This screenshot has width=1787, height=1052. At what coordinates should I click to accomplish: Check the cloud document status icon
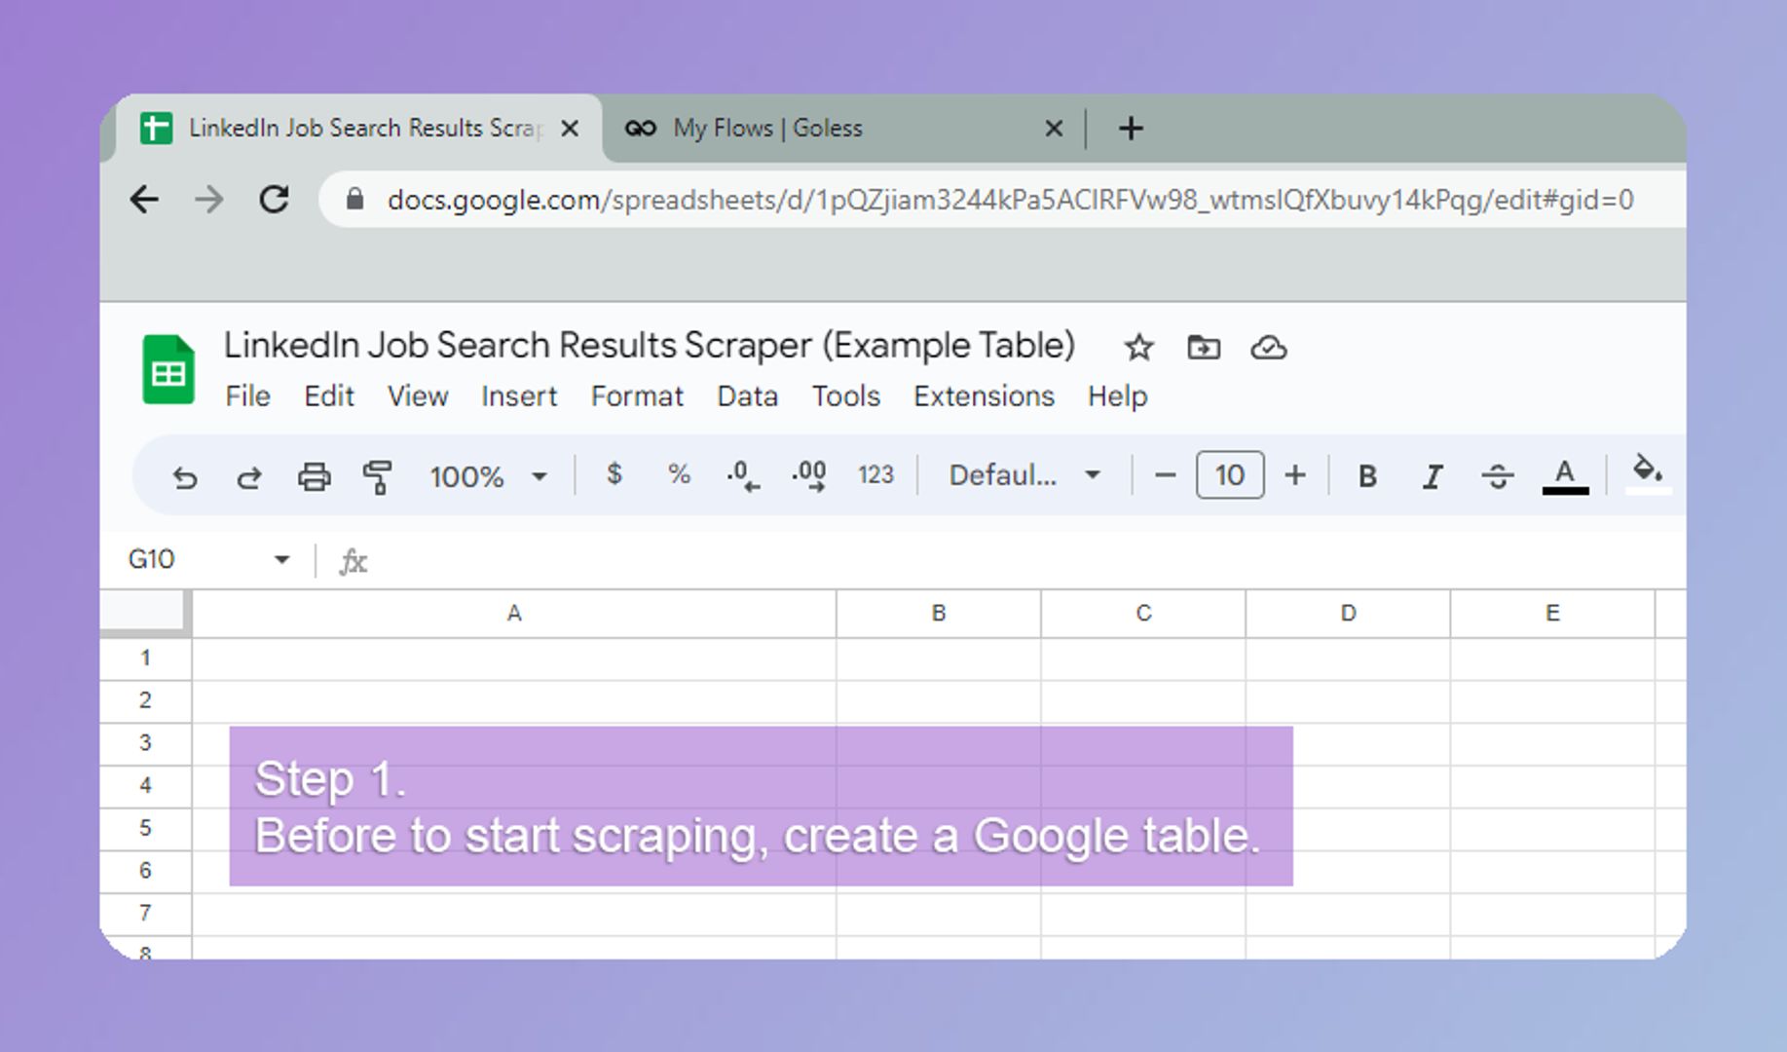pyautogui.click(x=1269, y=347)
